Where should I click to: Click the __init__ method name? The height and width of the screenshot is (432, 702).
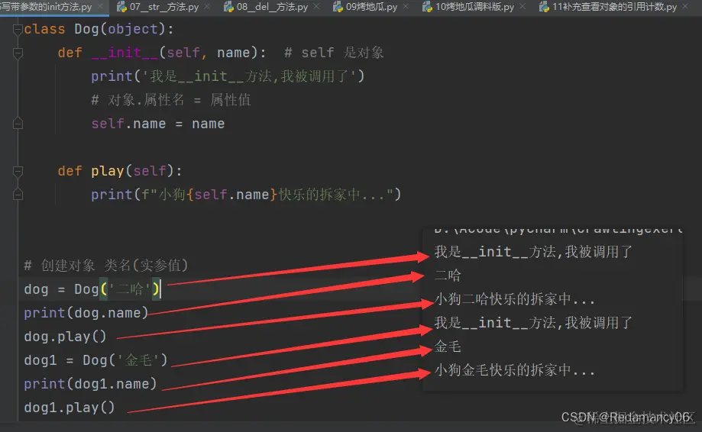[x=125, y=53]
